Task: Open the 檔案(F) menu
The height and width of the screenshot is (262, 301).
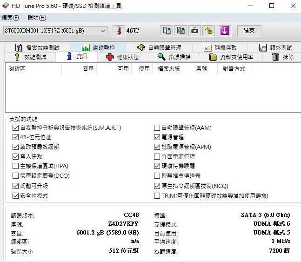Action: [x=10, y=18]
